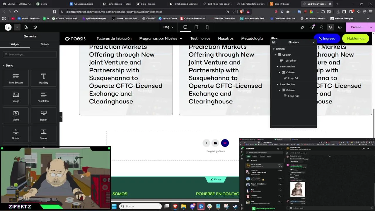
Task: Open the Posts ‹ Noesis browser tab
Action: click(117, 4)
